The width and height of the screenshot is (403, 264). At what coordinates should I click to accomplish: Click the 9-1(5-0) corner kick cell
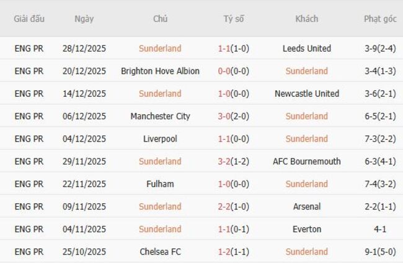380,252
